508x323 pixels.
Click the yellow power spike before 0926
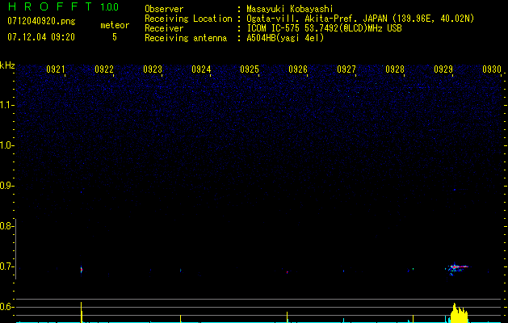click(x=287, y=317)
